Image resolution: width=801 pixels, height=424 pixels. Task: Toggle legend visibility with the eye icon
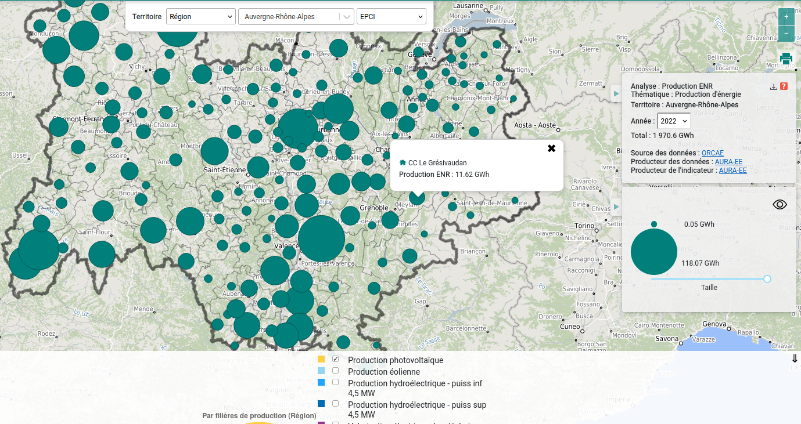click(780, 204)
